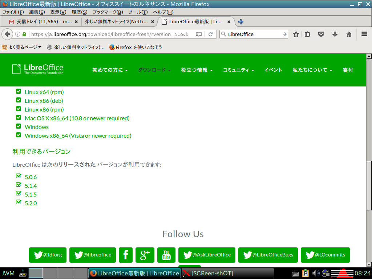Open the よく見るページ bookmarks folder
Screen dimensions: 372x279
[22, 47]
